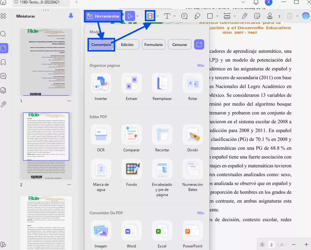This screenshot has height=250, width=311.
Task: Click the page number input field
Action: 271,245
